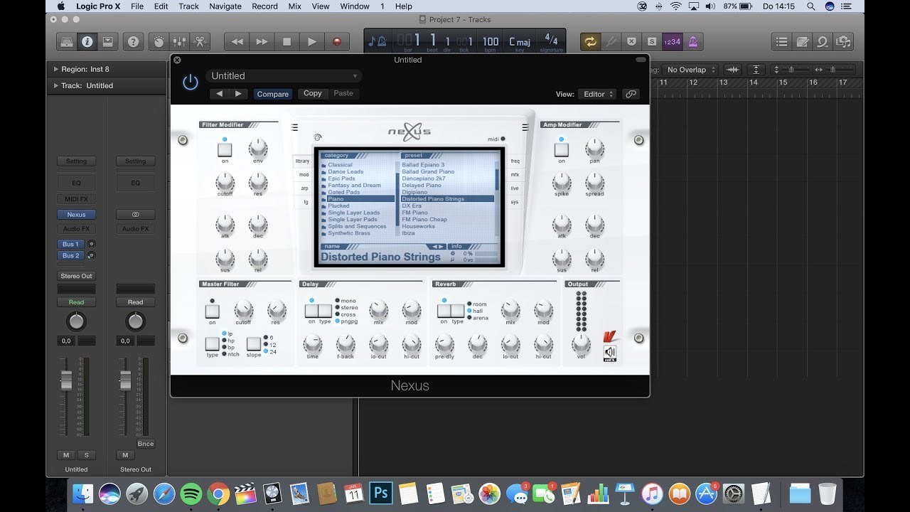Expand the Region: Inst 8 disclosure triangle
The height and width of the screenshot is (512, 910).
click(56, 69)
